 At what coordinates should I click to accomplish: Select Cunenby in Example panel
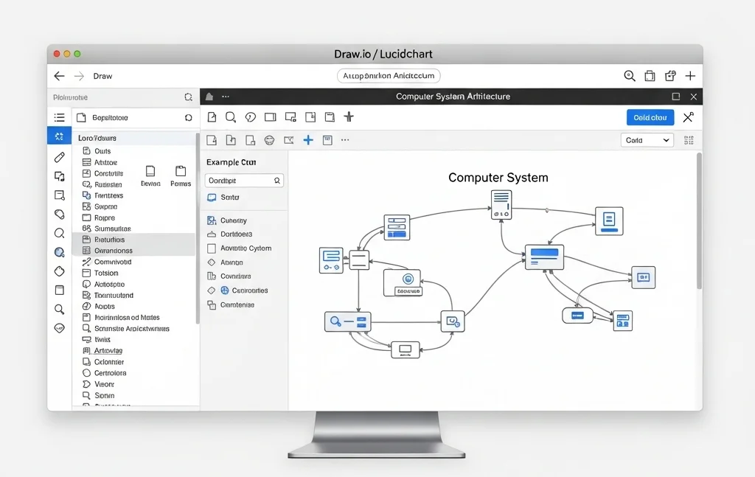[x=234, y=220]
